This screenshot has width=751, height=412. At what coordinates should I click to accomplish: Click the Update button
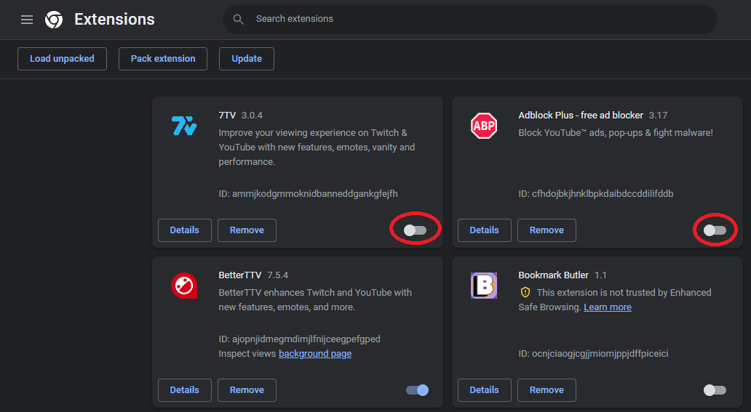(247, 59)
